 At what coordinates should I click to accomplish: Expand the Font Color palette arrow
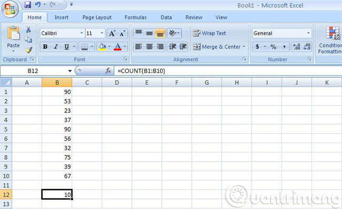125,47
